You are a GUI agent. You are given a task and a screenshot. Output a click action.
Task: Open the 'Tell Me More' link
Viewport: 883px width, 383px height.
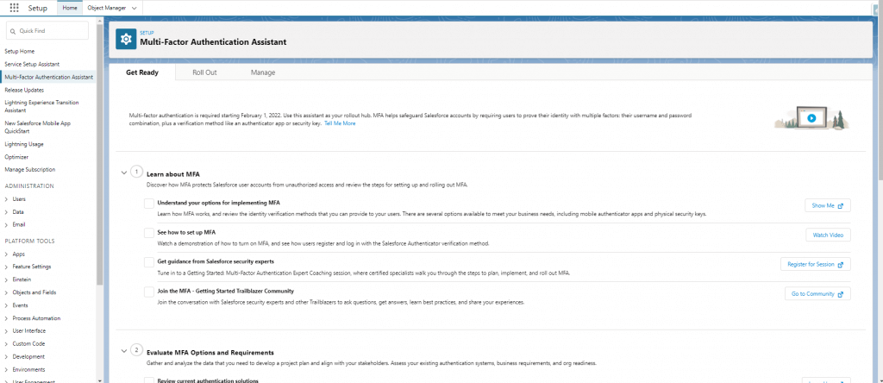pyautogui.click(x=340, y=123)
